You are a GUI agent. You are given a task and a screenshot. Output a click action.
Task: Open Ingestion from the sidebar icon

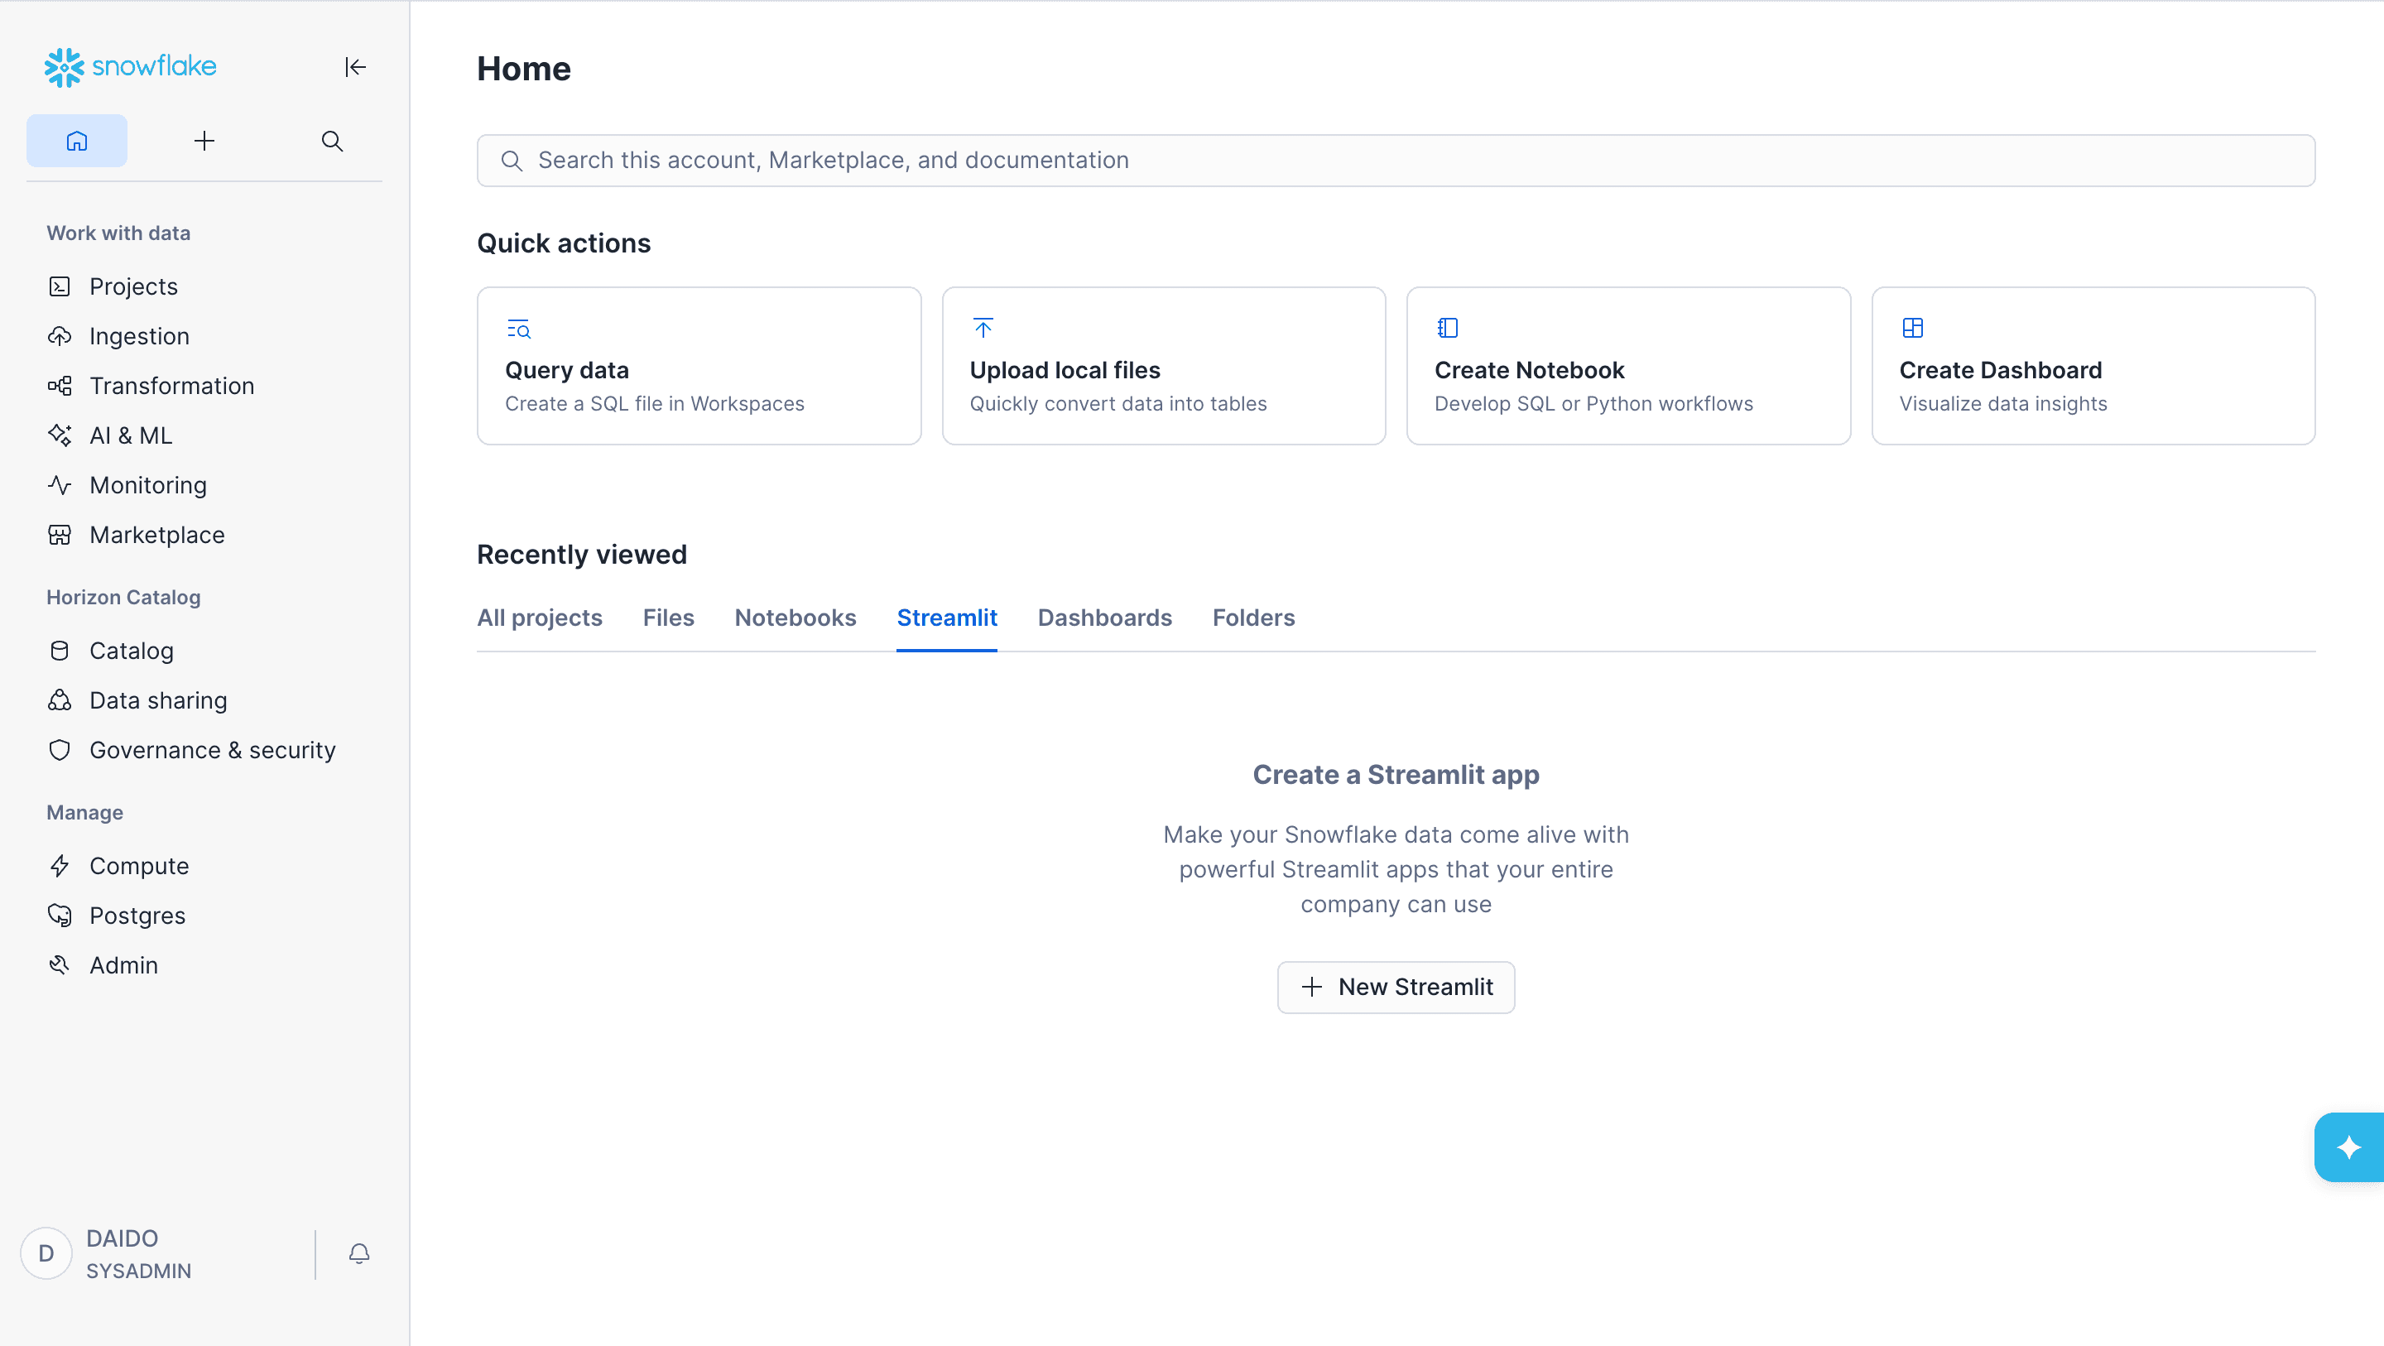(60, 335)
